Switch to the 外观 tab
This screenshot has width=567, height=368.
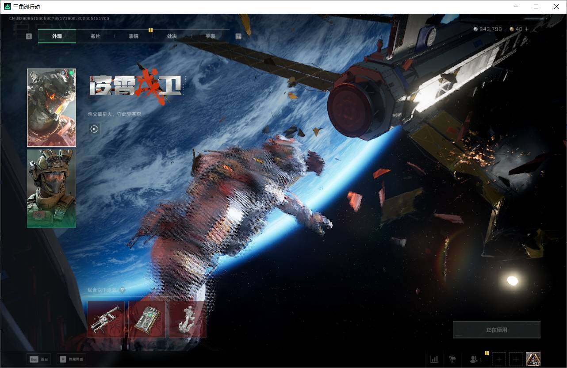[x=57, y=36]
